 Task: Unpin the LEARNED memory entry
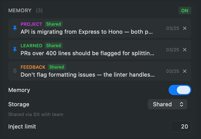pyautogui.click(x=15, y=50)
